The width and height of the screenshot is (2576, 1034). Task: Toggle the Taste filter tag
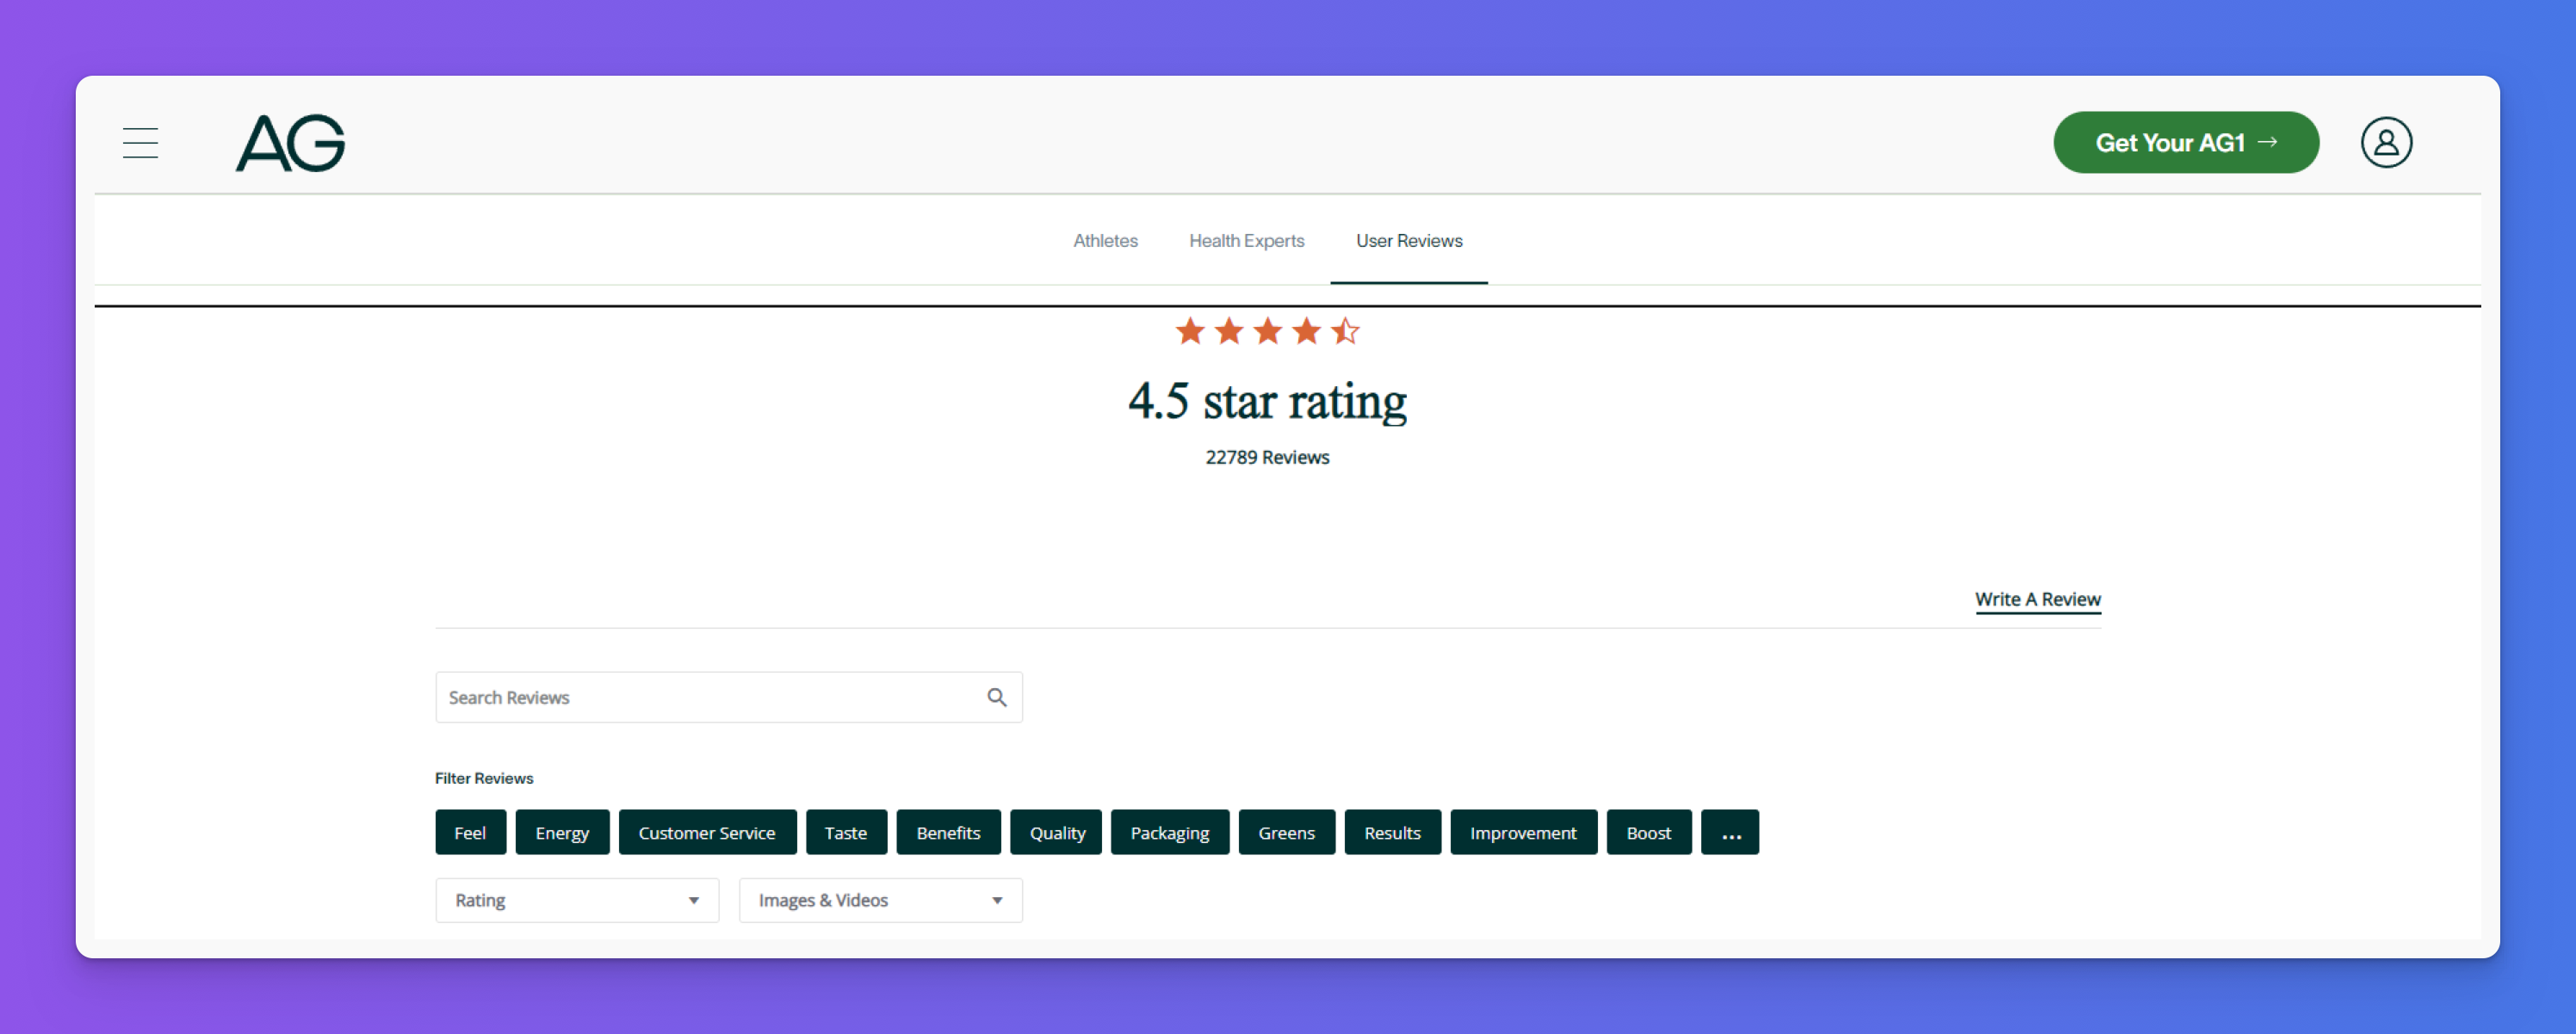point(846,832)
